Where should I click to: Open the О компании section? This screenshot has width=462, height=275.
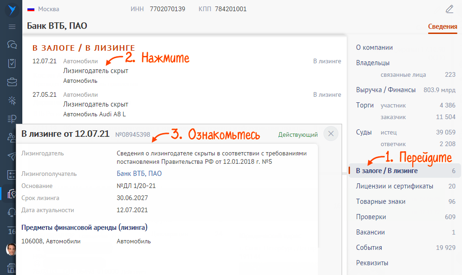(x=374, y=47)
